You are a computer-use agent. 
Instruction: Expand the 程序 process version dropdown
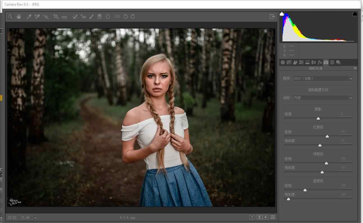tap(323, 79)
